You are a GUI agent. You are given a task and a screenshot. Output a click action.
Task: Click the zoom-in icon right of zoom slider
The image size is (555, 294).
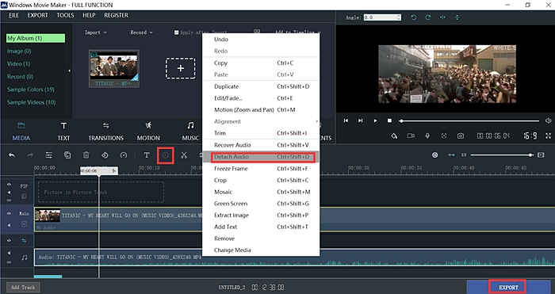(x=541, y=155)
